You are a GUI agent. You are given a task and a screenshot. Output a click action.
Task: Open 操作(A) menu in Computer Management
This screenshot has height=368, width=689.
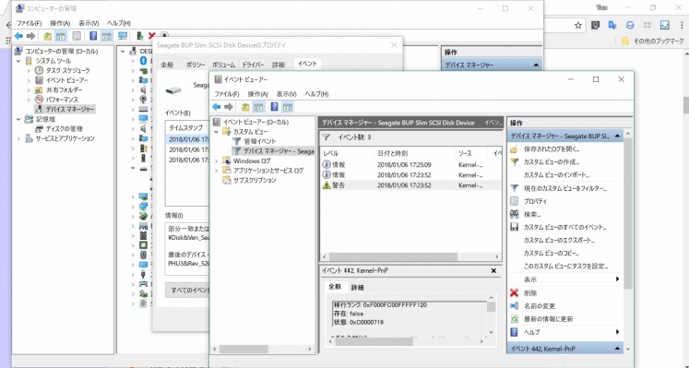[60, 23]
